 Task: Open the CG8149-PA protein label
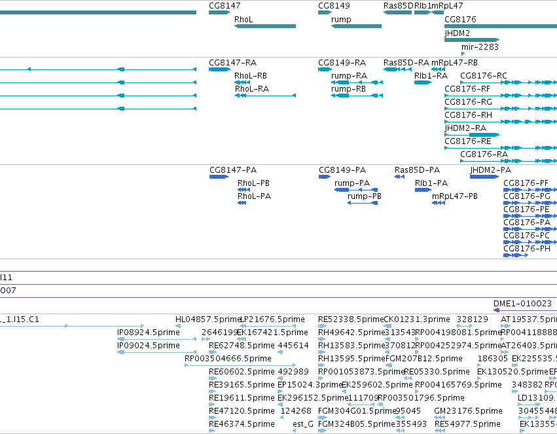point(342,170)
